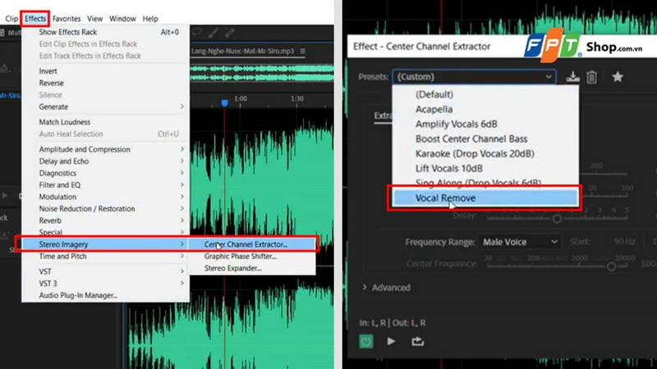Expand Filter and EQ submenu
This screenshot has height=369, width=657.
pyautogui.click(x=106, y=184)
